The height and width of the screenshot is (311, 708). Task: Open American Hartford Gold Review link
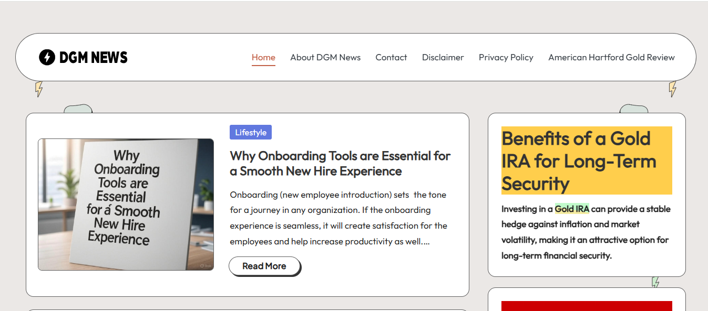click(611, 57)
